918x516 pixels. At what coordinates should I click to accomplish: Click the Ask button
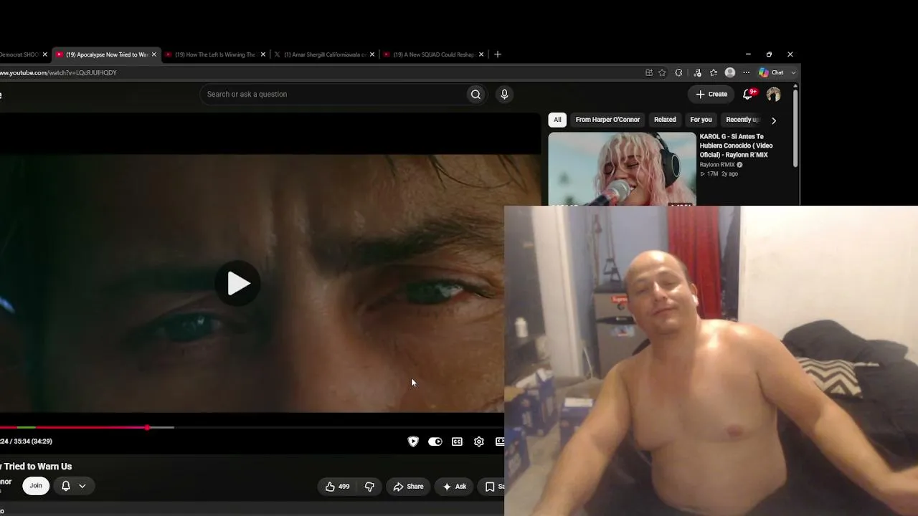455,487
